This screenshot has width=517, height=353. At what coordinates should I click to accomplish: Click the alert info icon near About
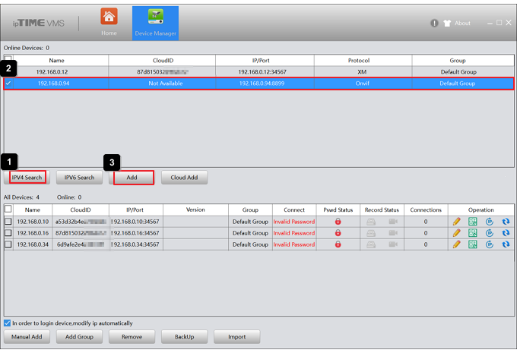(434, 23)
